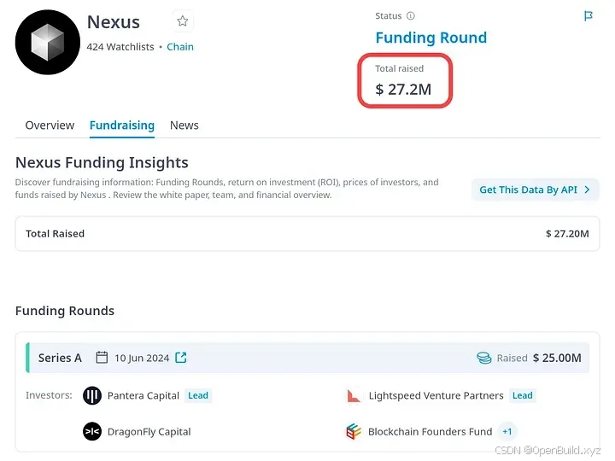Screen dimensions: 615x461
Task: Click the Nexus cube logo
Action: pyautogui.click(x=48, y=42)
